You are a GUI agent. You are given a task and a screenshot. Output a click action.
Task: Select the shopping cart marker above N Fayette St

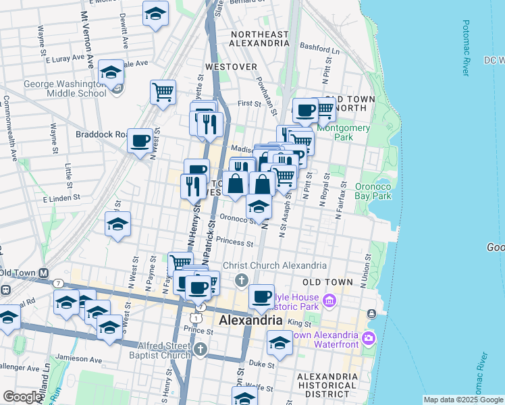click(181, 261)
